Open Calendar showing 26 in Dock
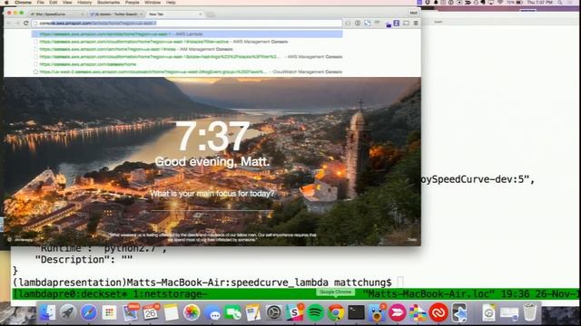 click(151, 312)
